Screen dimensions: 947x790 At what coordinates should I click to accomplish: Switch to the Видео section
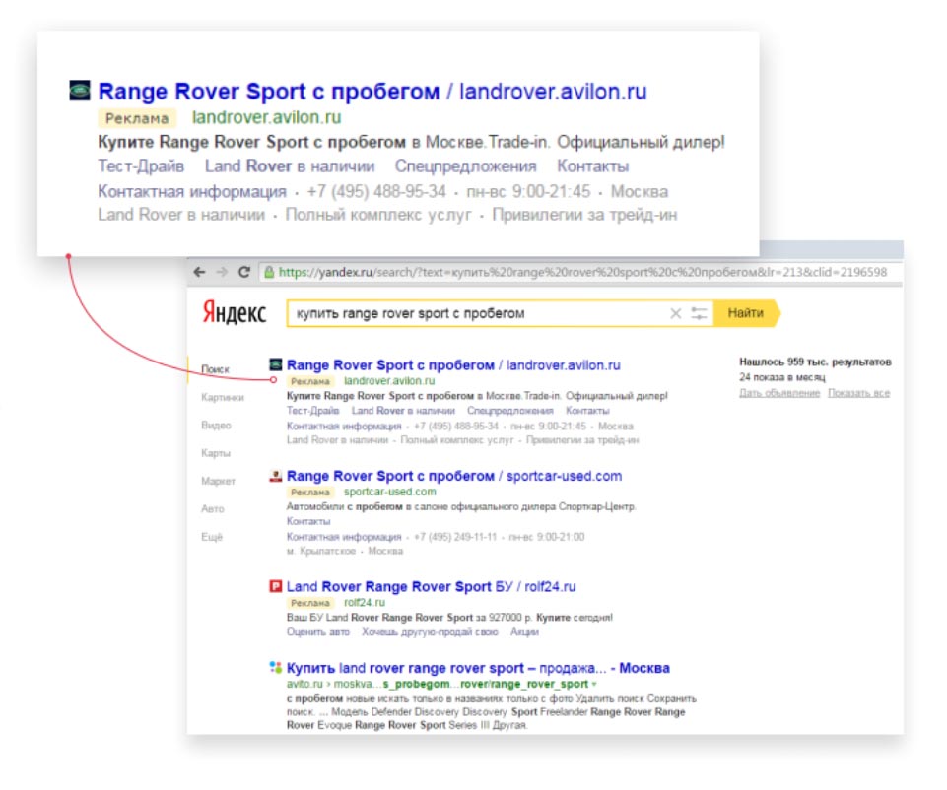pyautogui.click(x=216, y=426)
